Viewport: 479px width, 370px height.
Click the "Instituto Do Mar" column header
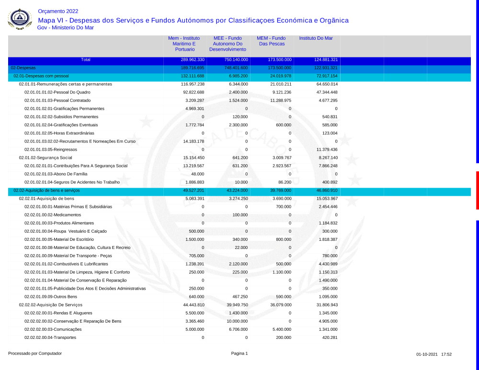click(x=316, y=38)
